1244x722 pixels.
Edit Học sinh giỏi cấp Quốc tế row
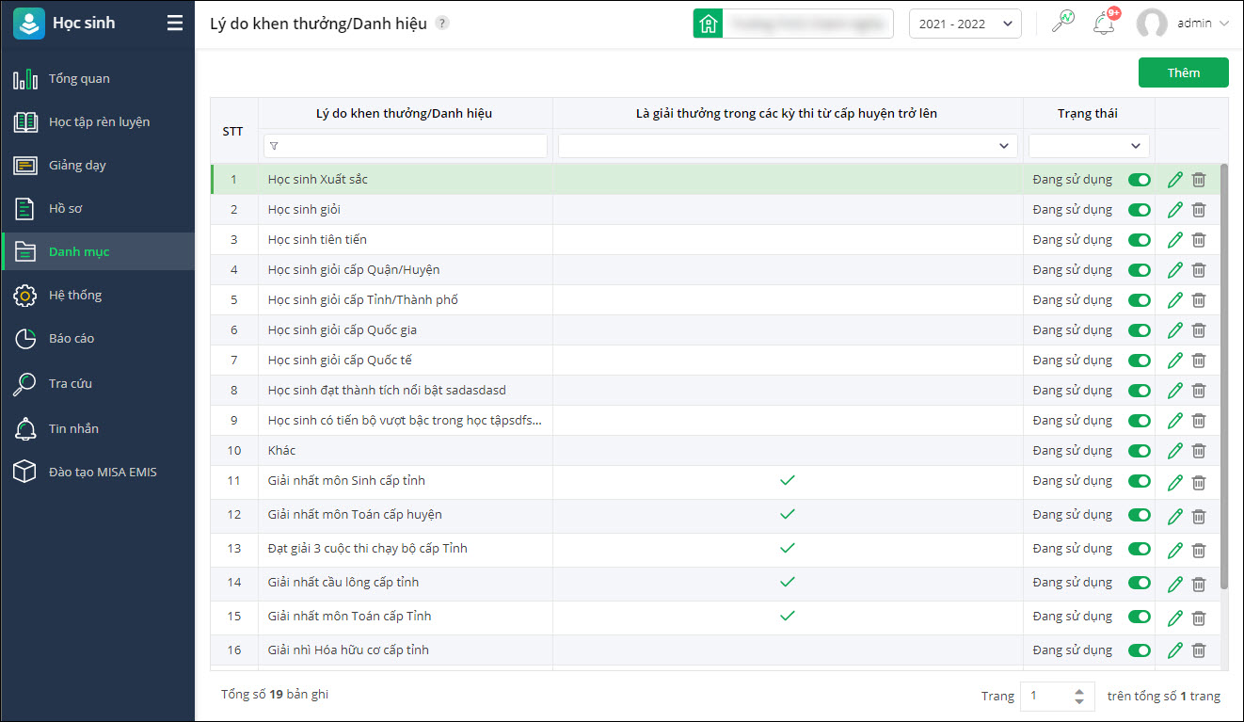click(1174, 361)
